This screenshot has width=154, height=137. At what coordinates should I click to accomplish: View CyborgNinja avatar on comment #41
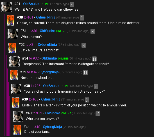tap(17, 130)
